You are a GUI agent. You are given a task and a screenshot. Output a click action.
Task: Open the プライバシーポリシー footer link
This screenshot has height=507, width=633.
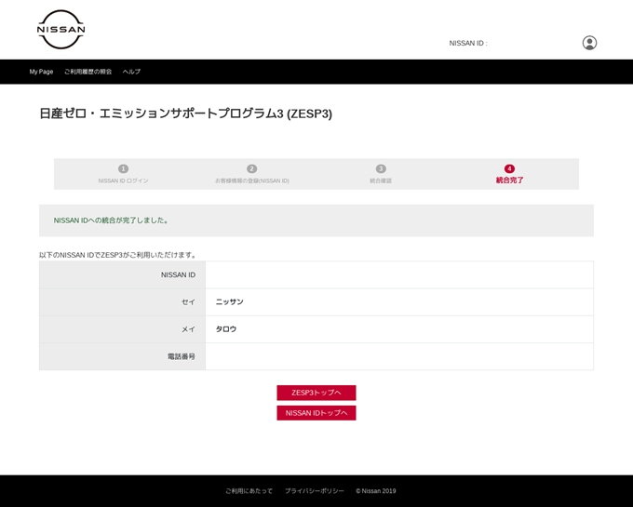314,491
